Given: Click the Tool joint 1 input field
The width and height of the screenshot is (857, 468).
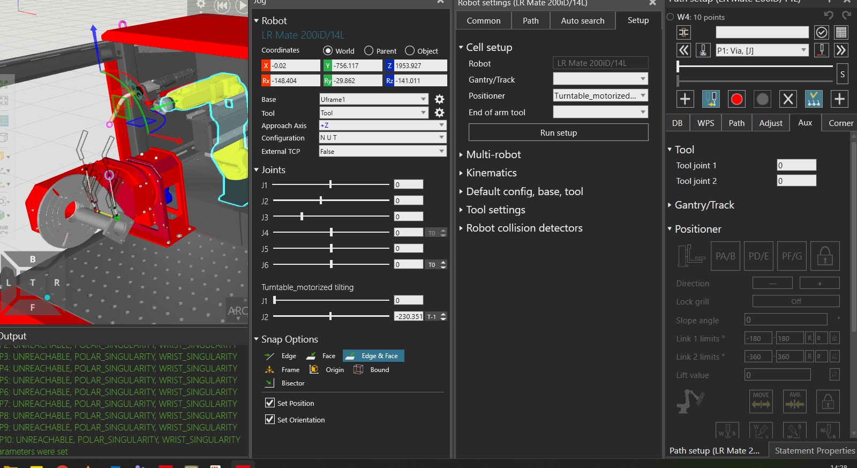Looking at the screenshot, I should tap(796, 165).
